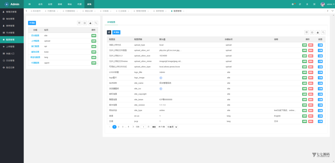Click the export icon in left panel
The image size is (335, 163).
[90, 23]
